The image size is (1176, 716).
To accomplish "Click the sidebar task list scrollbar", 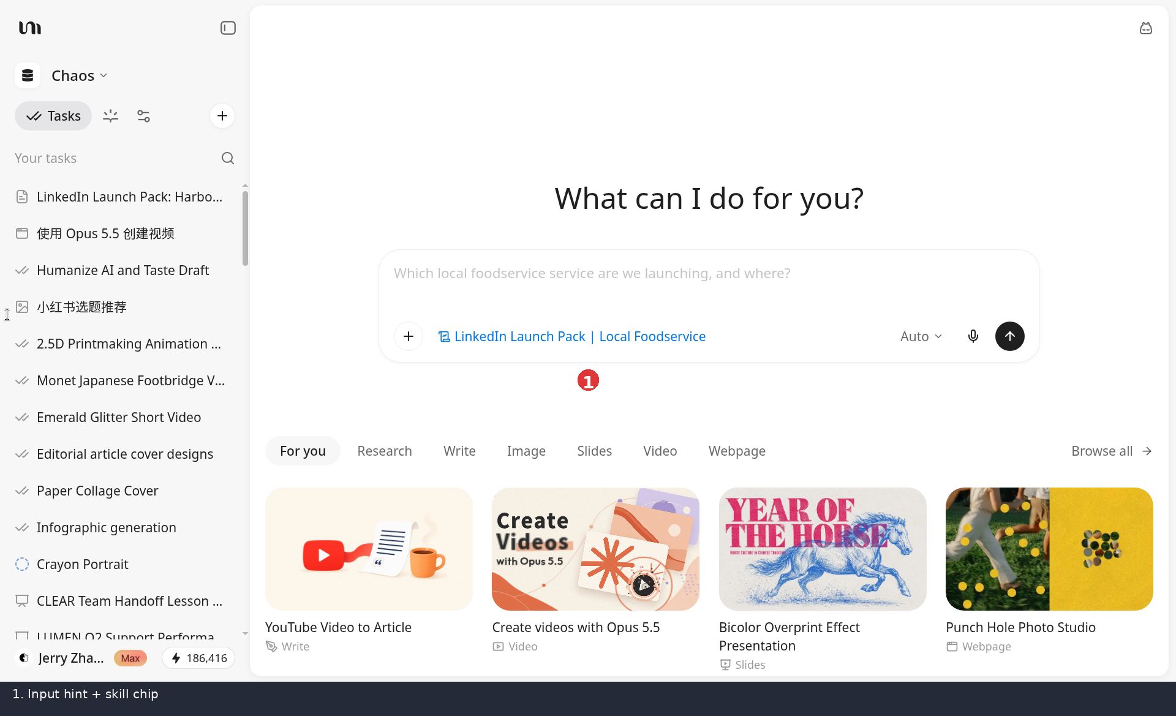I will point(245,228).
